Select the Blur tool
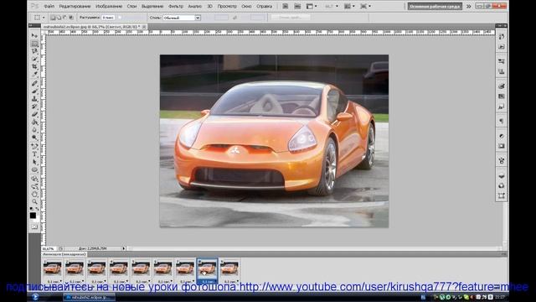Screen dimensions: 536x302 click(34, 130)
